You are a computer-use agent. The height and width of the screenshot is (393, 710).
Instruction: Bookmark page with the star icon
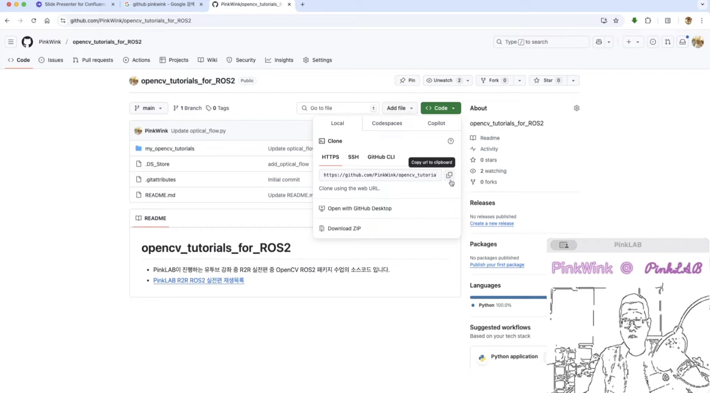pyautogui.click(x=616, y=20)
